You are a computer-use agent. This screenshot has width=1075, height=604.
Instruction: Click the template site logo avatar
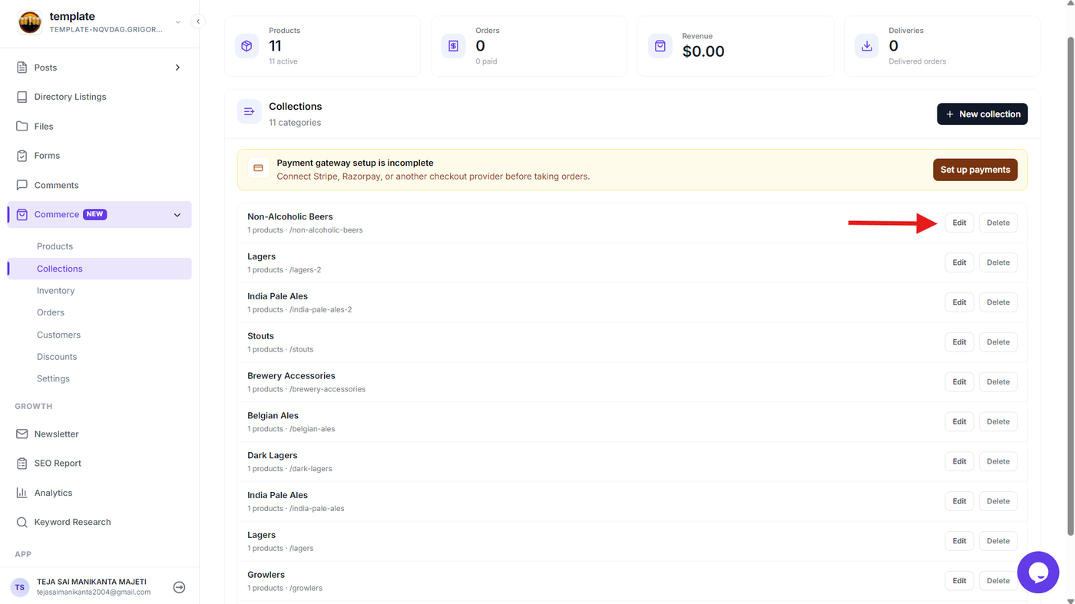[30, 22]
